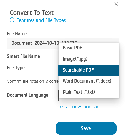Viewport: 126px width, 139px height.
Task: Click the Convert To Text heading
Action: [32, 13]
